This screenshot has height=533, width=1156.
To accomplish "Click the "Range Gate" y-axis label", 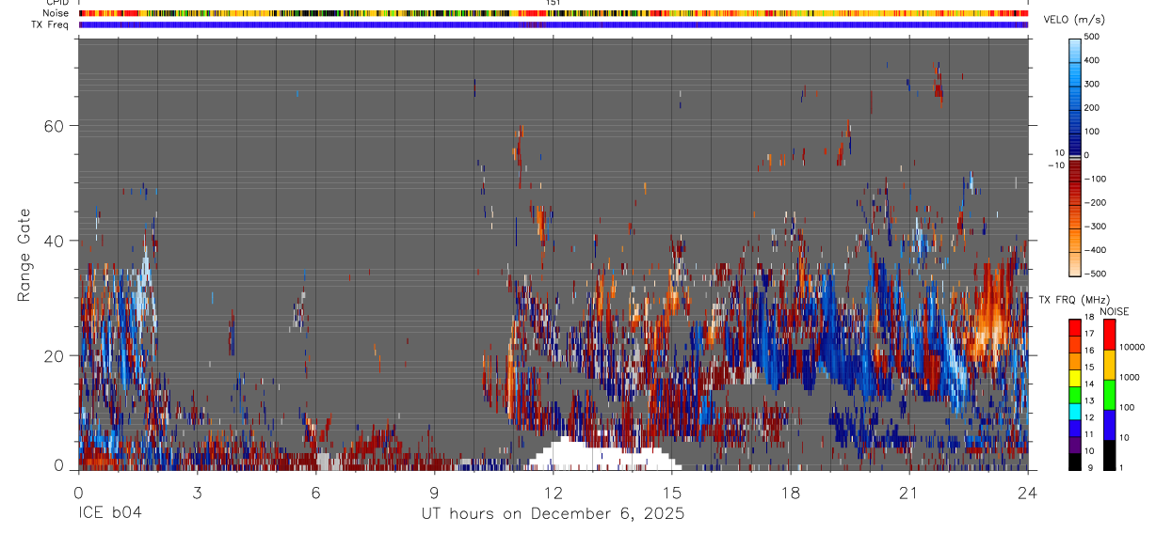I will click(x=25, y=254).
